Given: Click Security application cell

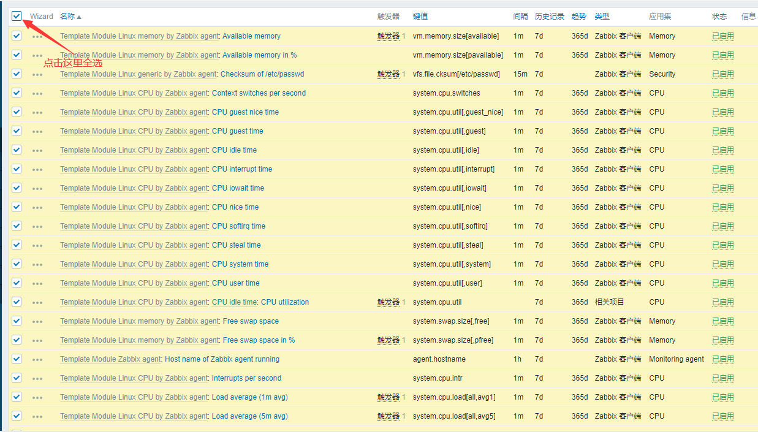Looking at the screenshot, I should click(662, 74).
